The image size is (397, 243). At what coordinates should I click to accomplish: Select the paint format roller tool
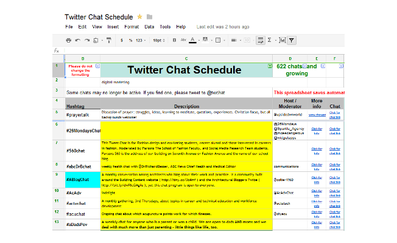coord(109,40)
